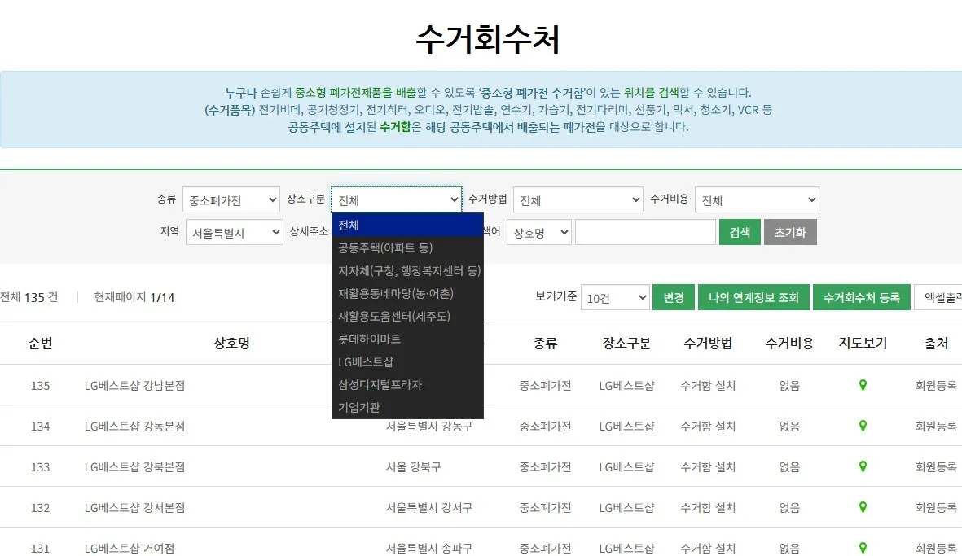
Task: Click the 수거회수처 page title
Action: click(488, 39)
